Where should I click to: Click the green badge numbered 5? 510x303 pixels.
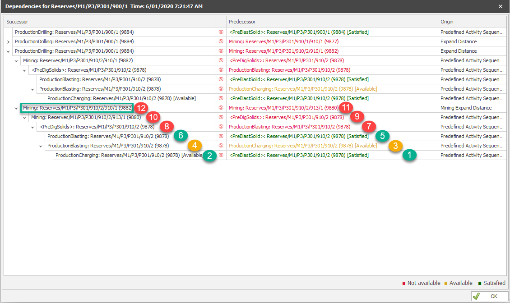(x=382, y=136)
